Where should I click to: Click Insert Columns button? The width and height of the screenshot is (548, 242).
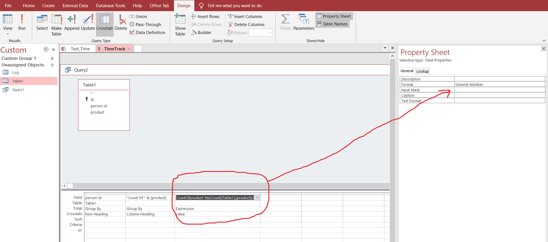[245, 17]
